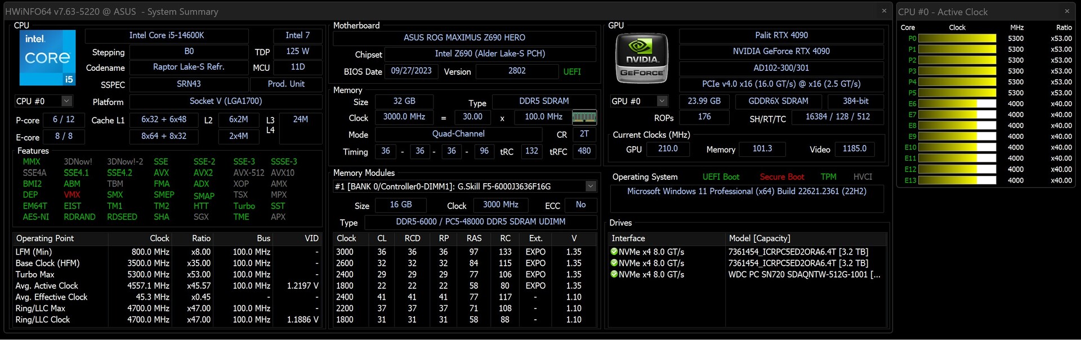Click the E6 core clock bar
Image resolution: width=1081 pixels, height=340 pixels.
tap(957, 104)
